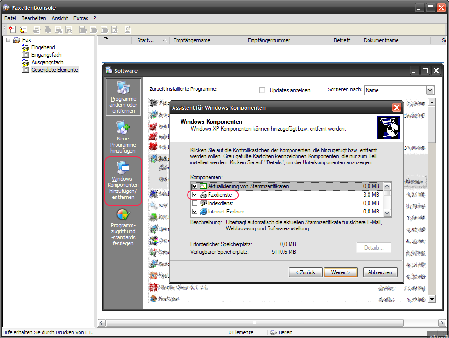Click the 'Weiter >' button
The image size is (449, 338).
(340, 272)
